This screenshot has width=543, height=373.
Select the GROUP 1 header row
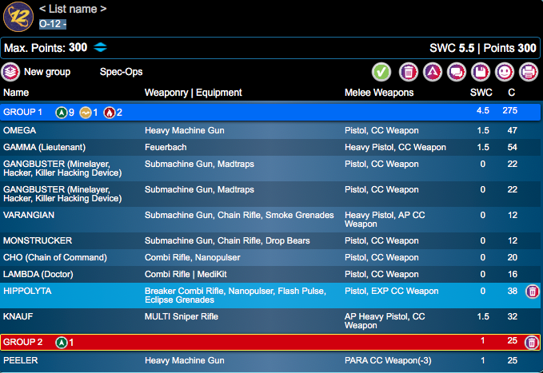point(270,112)
